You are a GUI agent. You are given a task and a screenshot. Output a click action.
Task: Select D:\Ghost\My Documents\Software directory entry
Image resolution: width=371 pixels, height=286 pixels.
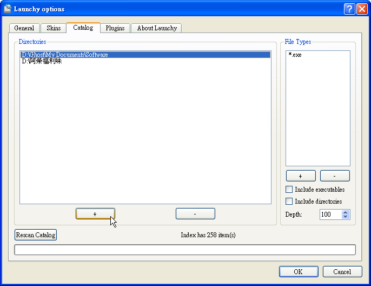coord(145,55)
